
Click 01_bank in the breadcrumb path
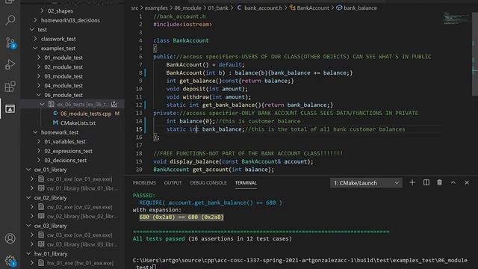pos(218,8)
